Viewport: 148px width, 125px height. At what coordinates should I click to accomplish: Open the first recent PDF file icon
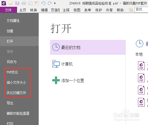[x=142, y=66]
